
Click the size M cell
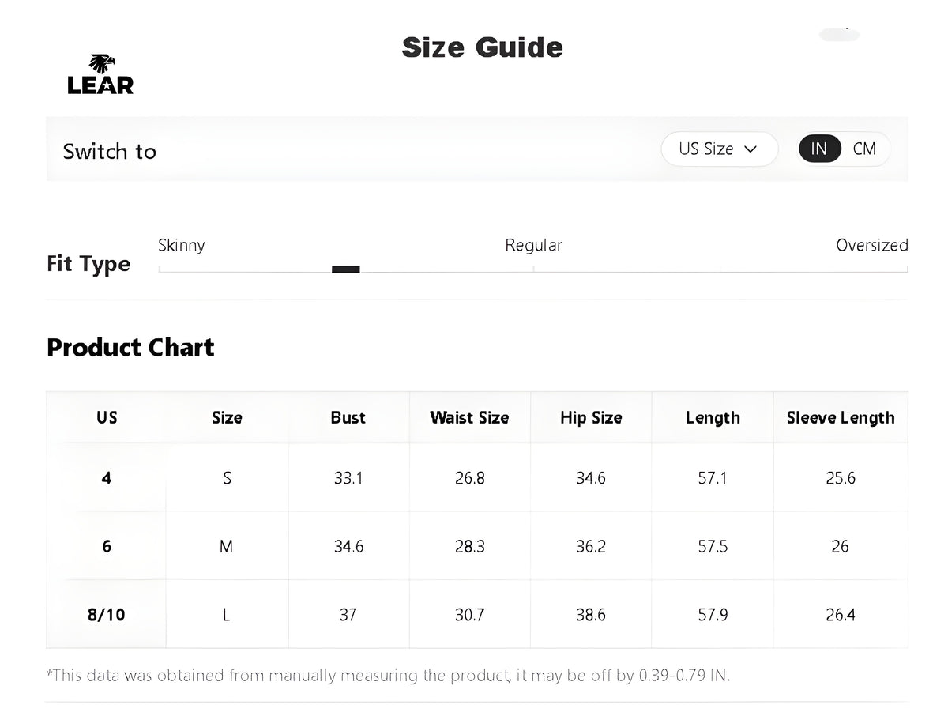click(227, 546)
